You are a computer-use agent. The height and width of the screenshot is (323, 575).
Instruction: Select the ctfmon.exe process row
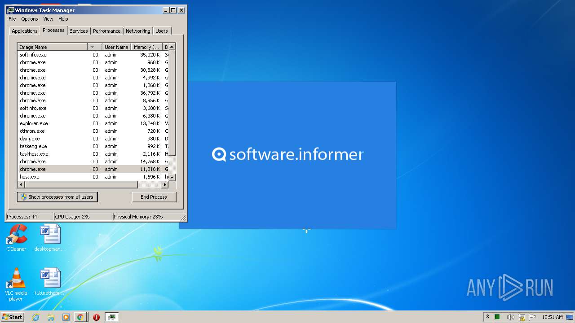click(93, 131)
